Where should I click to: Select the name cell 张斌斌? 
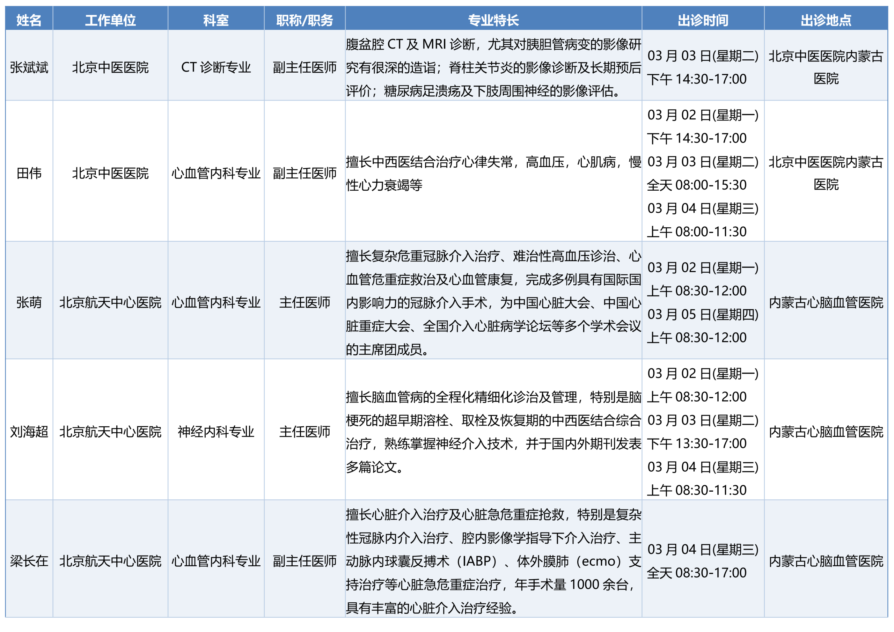pyautogui.click(x=29, y=67)
